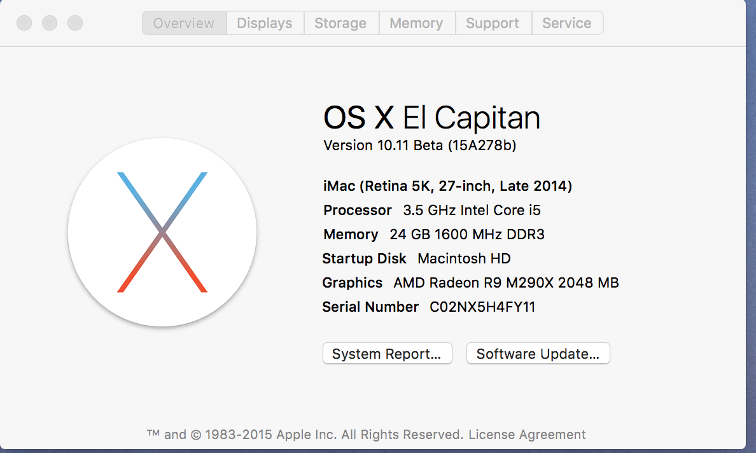Open the Storage tab

(x=340, y=24)
